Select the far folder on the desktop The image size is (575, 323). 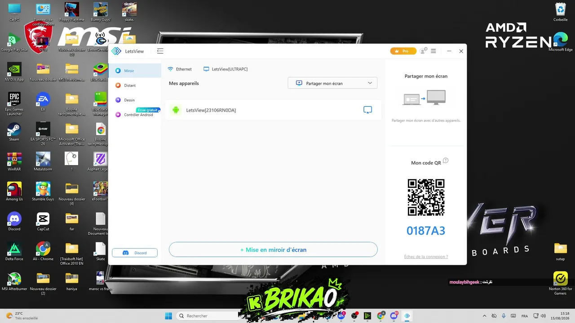[72, 222]
